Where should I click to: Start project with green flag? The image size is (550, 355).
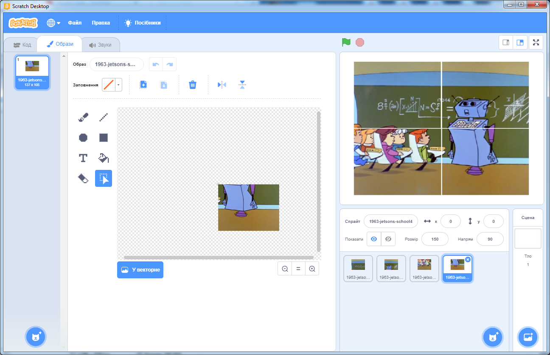tap(346, 42)
